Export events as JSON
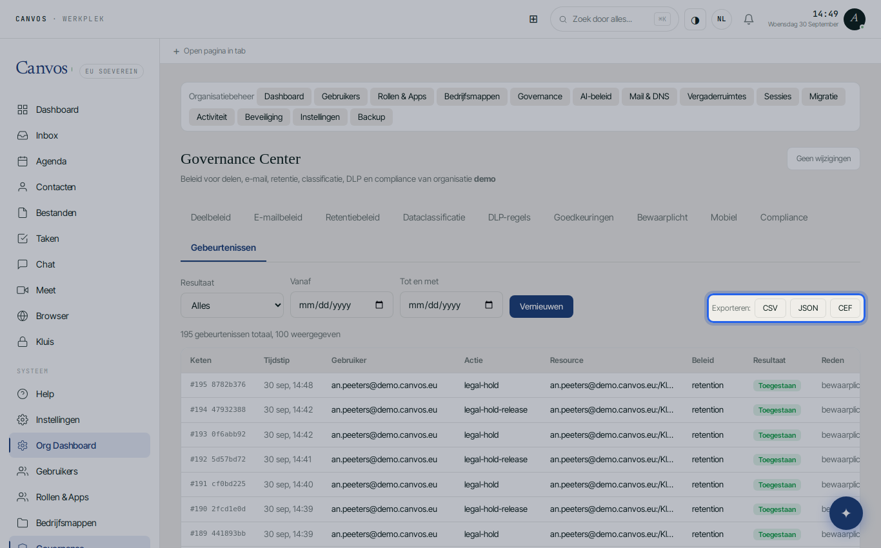This screenshot has height=548, width=881. click(808, 308)
